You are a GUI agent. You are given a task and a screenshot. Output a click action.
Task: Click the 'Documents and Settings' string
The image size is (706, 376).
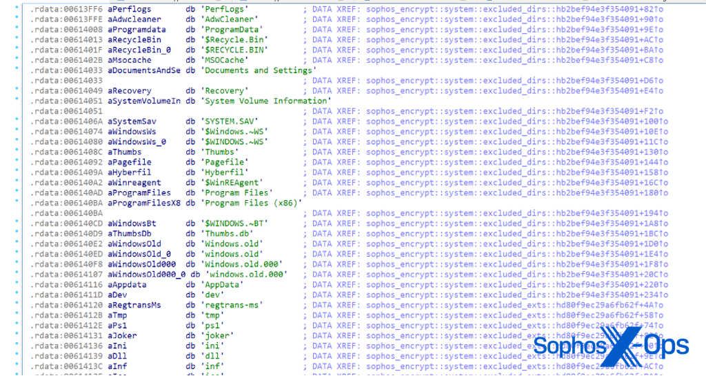(258, 70)
